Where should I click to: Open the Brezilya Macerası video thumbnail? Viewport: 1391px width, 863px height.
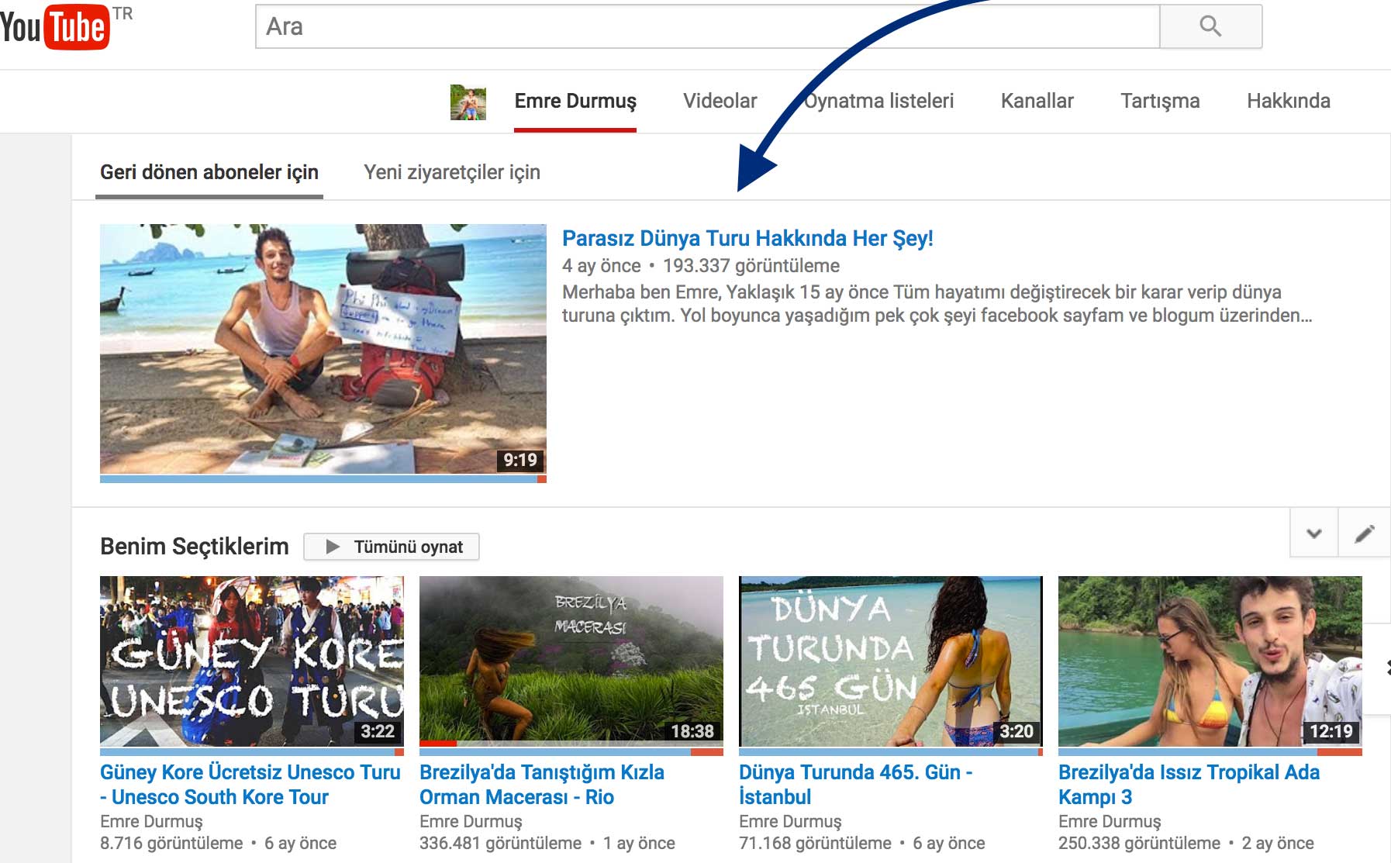(571, 661)
